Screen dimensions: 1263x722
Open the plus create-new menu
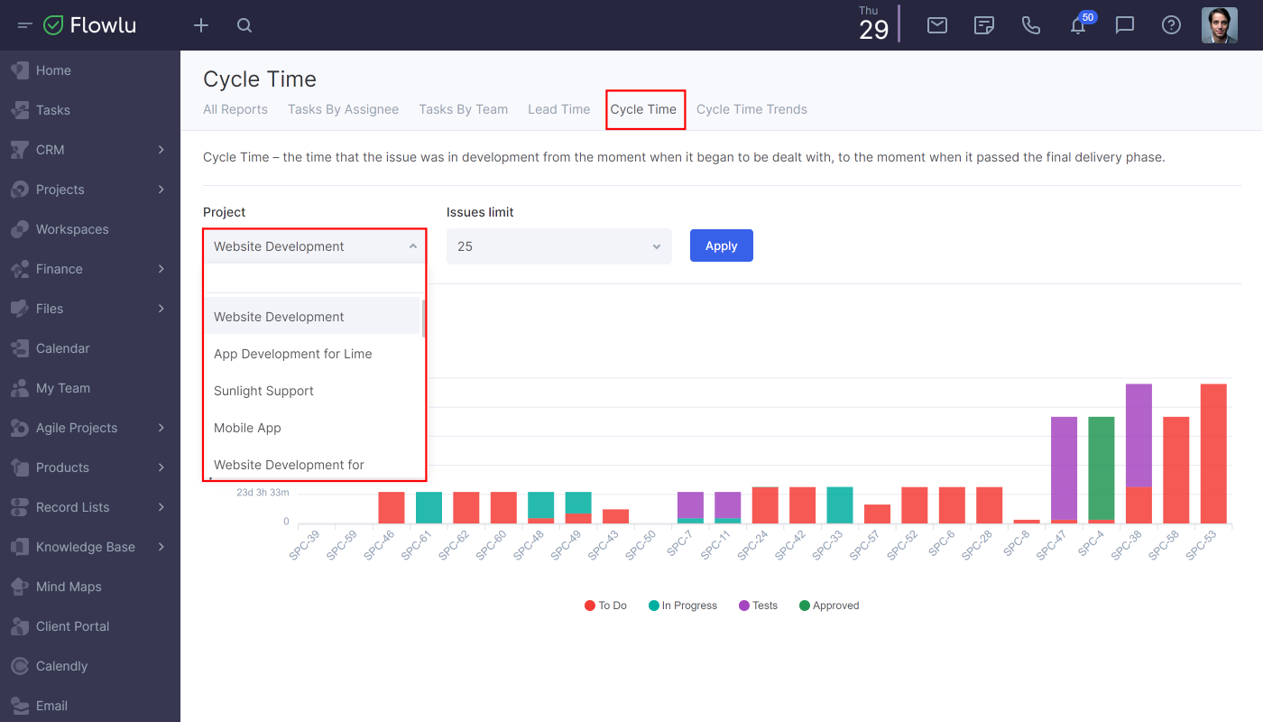coord(201,25)
